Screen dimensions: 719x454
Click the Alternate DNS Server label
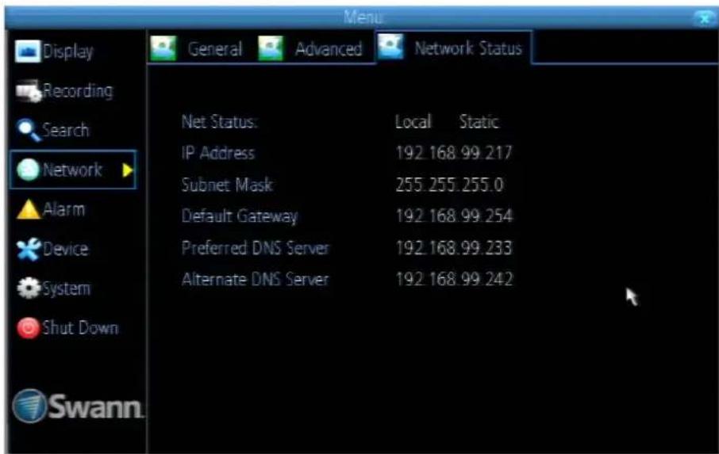(x=255, y=279)
